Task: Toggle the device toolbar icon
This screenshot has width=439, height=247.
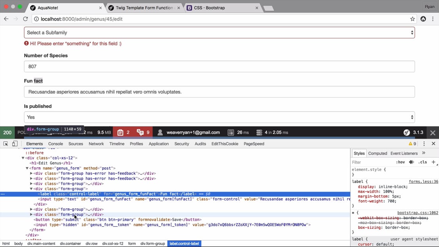Action: (15, 144)
